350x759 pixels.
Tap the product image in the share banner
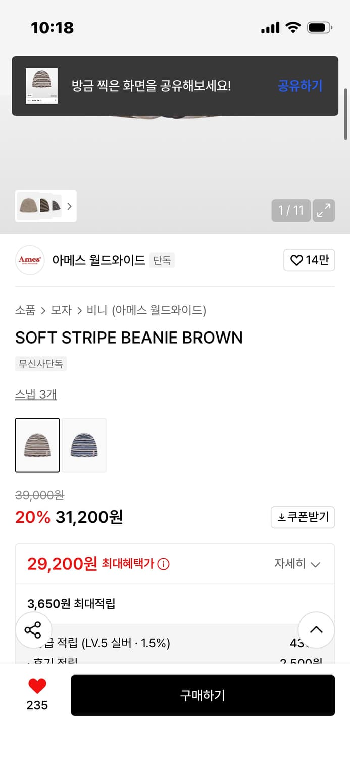(41, 86)
